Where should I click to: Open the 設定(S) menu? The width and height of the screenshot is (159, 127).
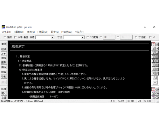click(55, 32)
